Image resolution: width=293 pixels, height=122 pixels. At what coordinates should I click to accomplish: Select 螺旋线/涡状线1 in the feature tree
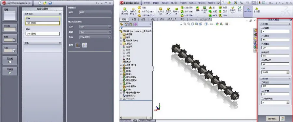(x=132, y=92)
